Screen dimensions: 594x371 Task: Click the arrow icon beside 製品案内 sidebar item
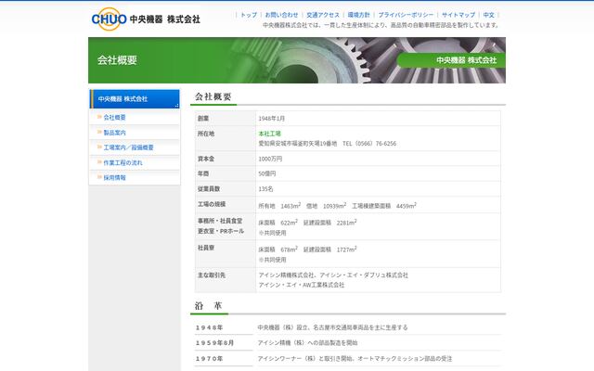point(99,132)
